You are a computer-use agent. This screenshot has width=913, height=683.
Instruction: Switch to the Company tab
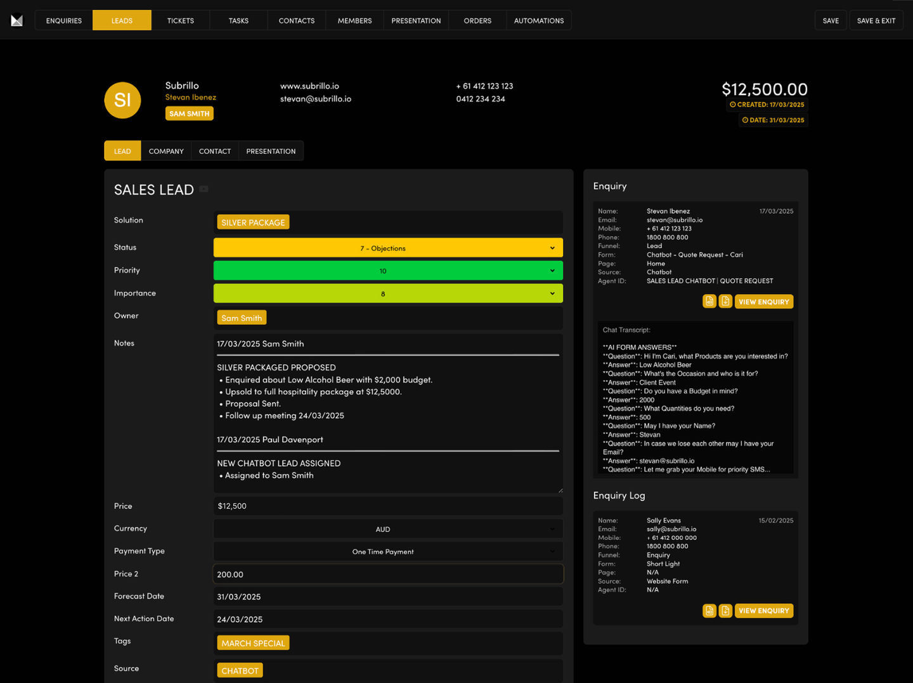coord(166,151)
